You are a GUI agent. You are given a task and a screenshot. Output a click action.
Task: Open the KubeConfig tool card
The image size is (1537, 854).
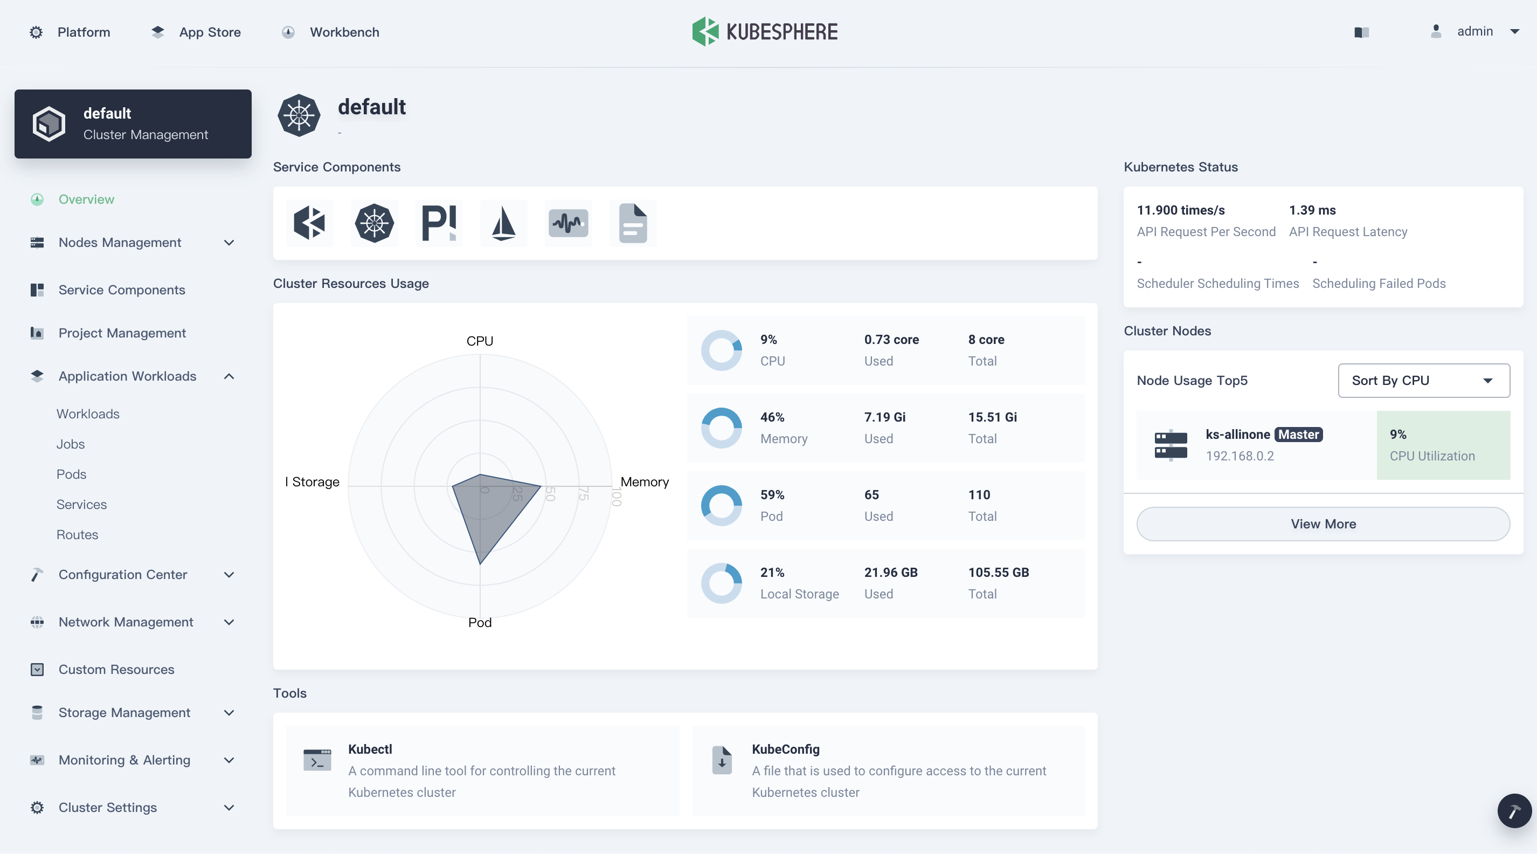tap(889, 770)
